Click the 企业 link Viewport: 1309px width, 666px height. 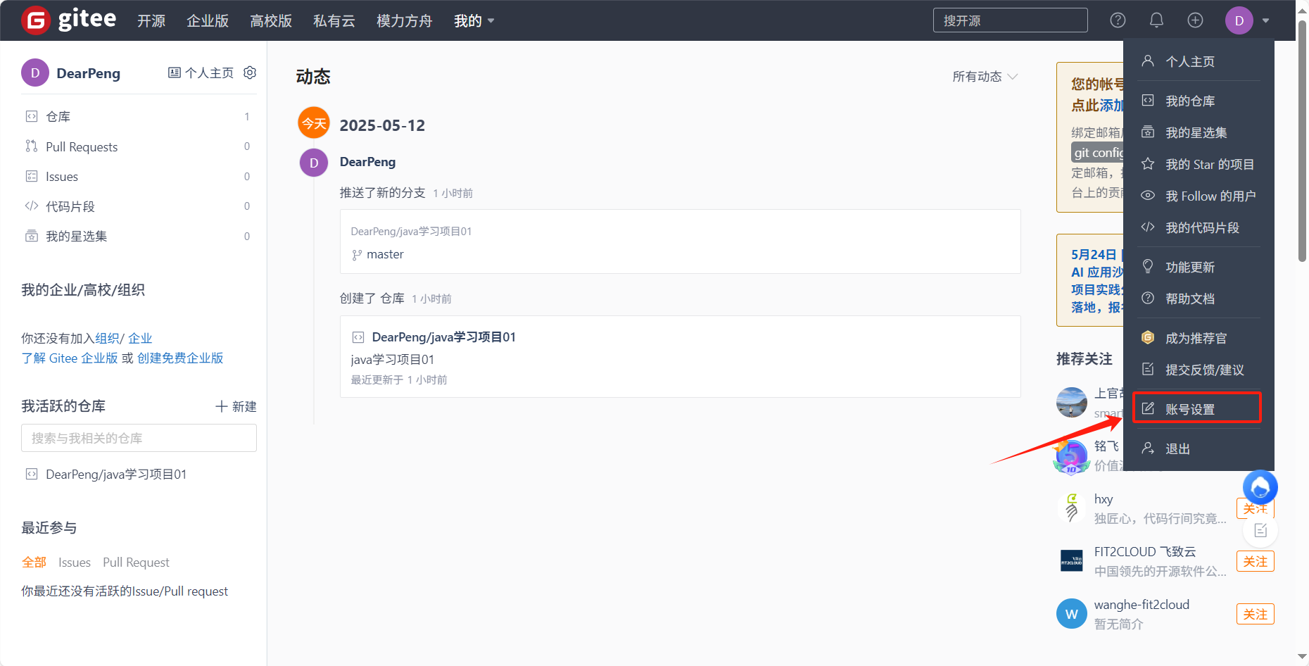pyautogui.click(x=140, y=339)
